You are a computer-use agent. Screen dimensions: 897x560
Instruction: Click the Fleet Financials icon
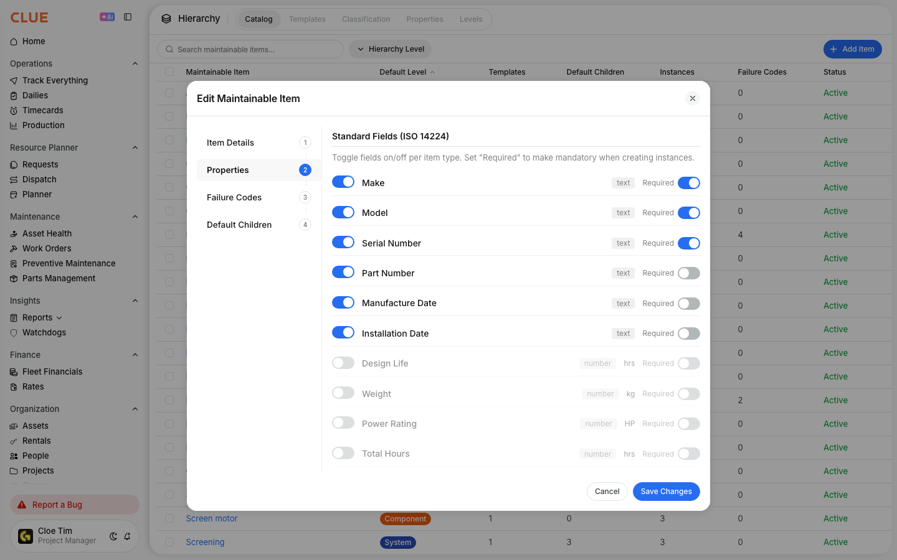click(14, 372)
